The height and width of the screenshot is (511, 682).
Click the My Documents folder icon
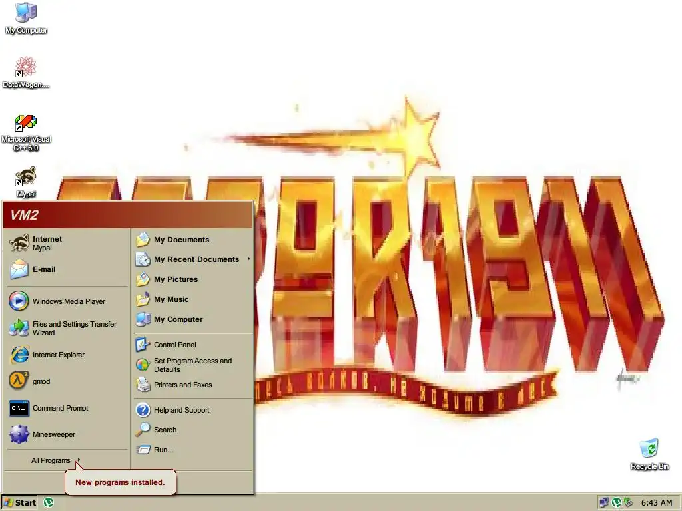tap(143, 240)
